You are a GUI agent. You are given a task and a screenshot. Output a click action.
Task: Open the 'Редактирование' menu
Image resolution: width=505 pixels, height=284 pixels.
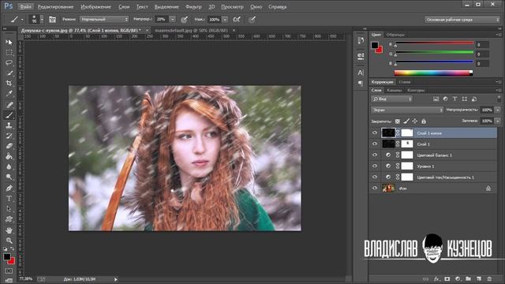point(55,7)
